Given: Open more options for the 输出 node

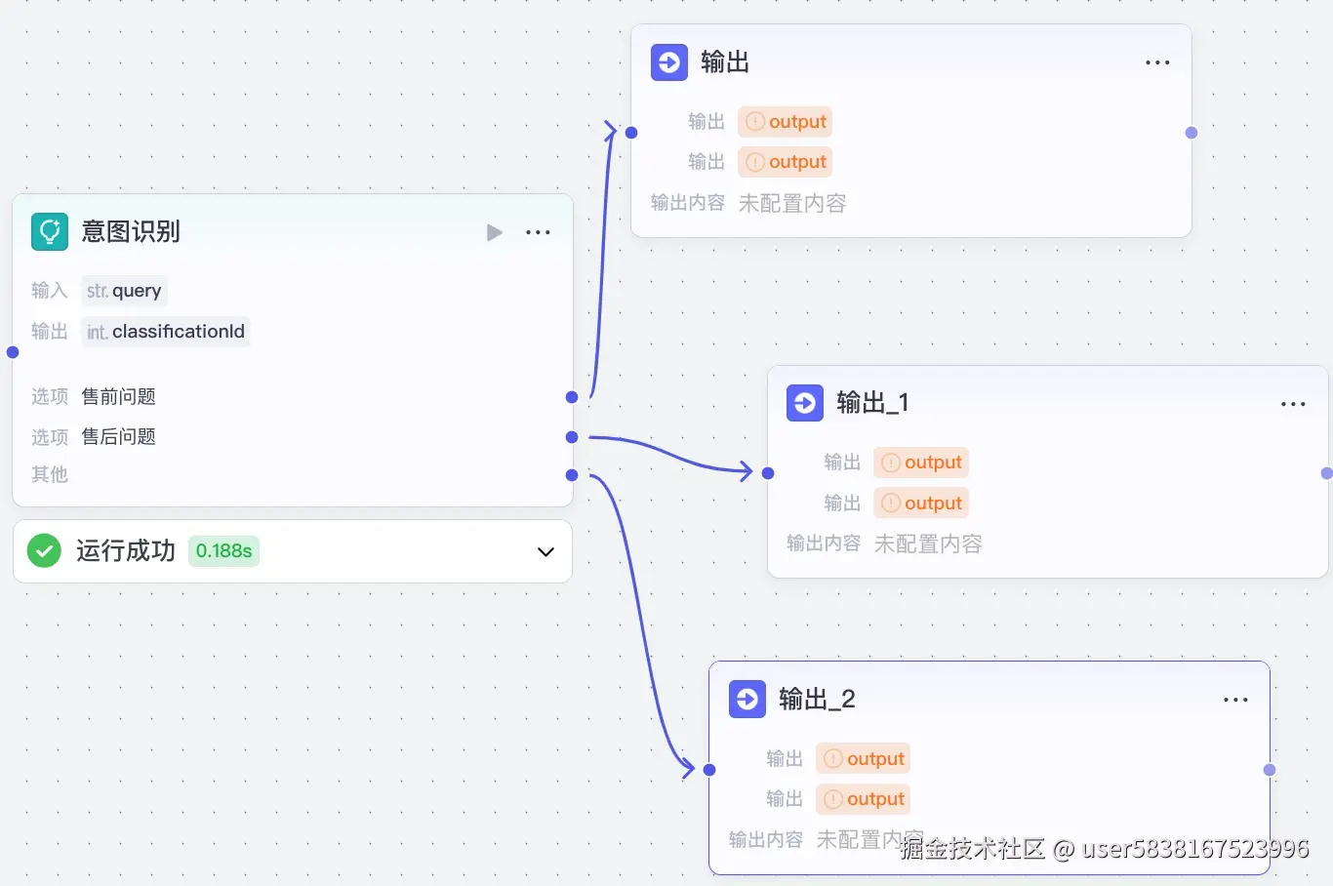Looking at the screenshot, I should click(x=1157, y=62).
